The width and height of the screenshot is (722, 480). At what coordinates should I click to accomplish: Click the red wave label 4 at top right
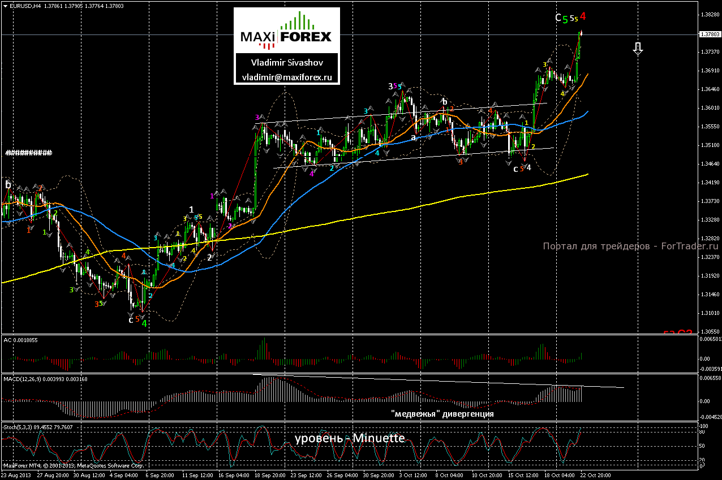(583, 17)
